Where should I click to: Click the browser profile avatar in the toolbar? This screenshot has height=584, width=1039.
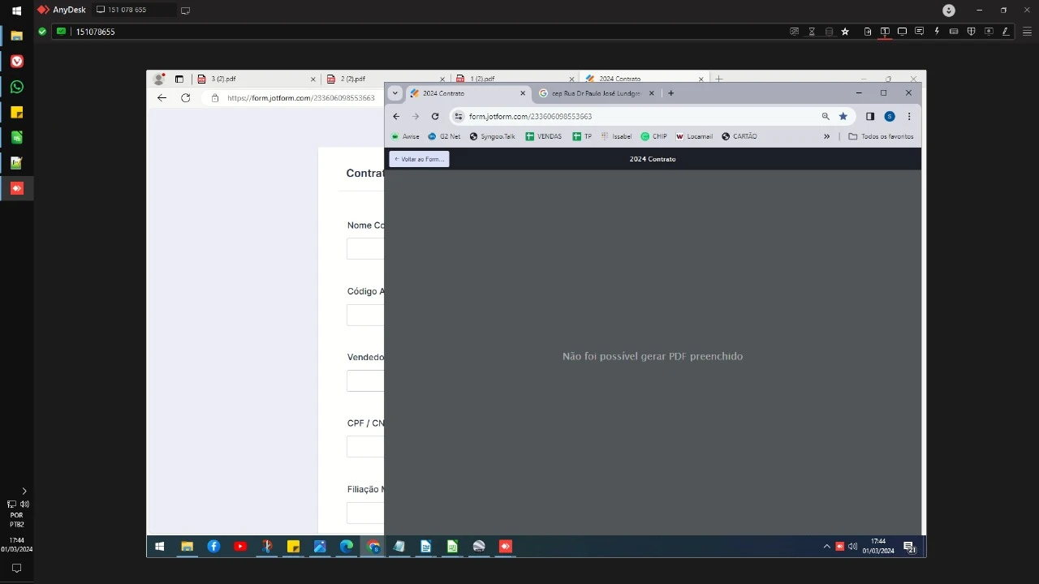pyautogui.click(x=890, y=116)
